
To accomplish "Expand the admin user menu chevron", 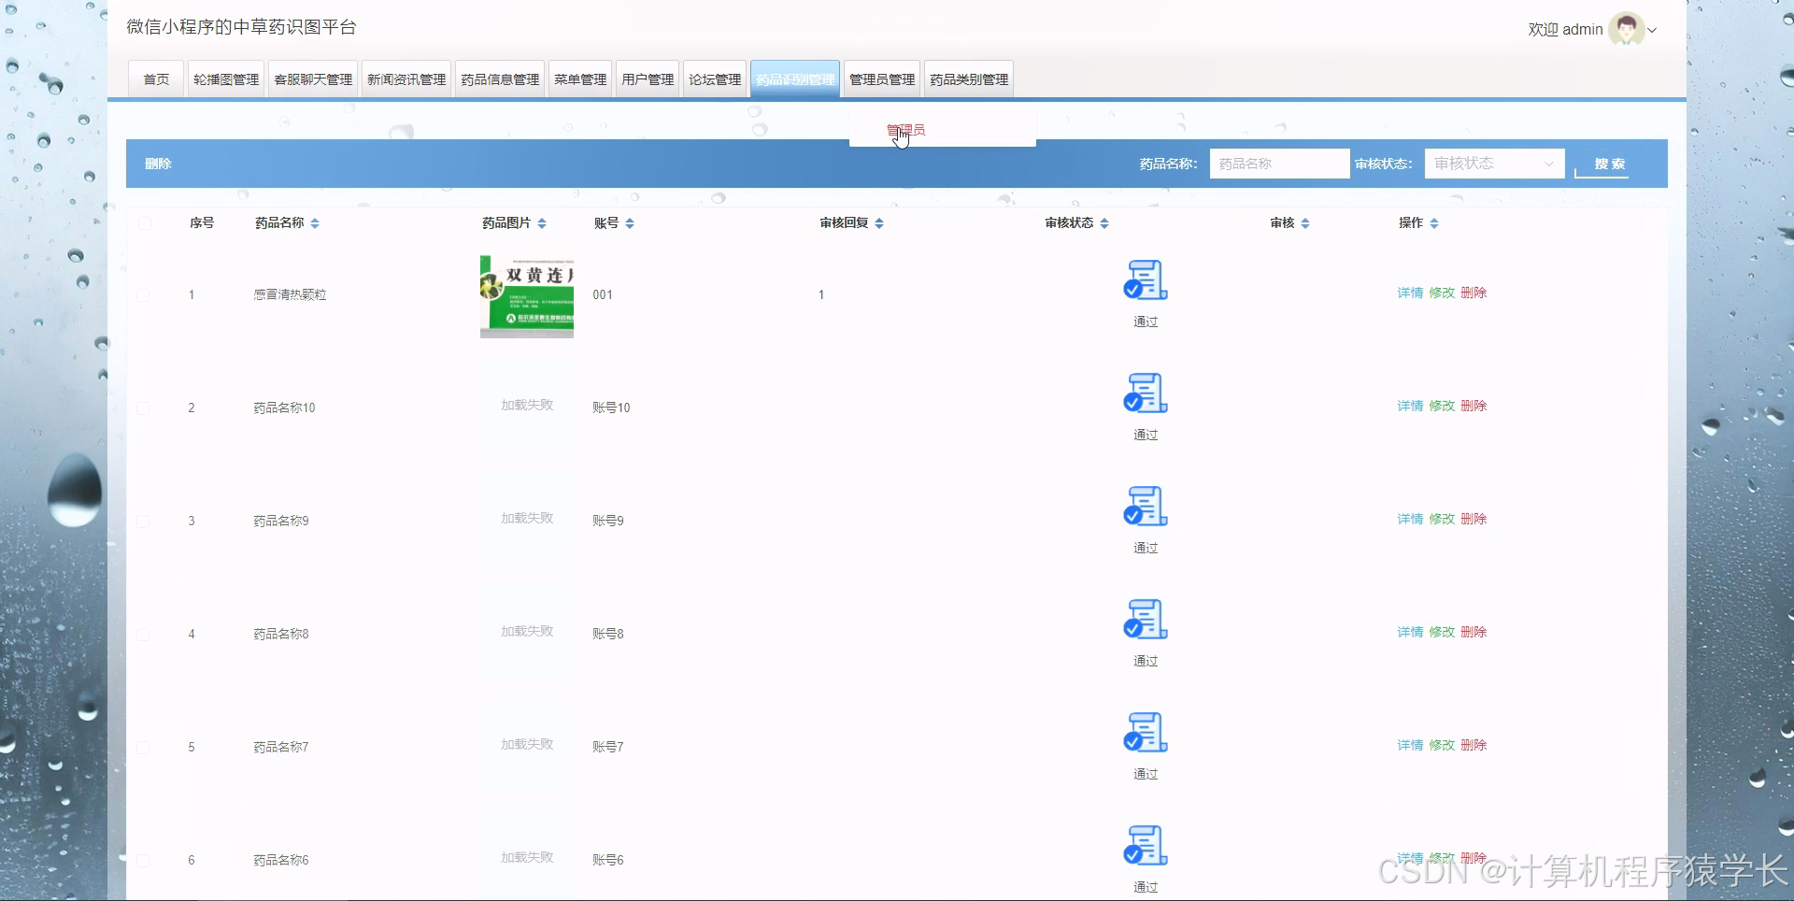I will (x=1652, y=30).
